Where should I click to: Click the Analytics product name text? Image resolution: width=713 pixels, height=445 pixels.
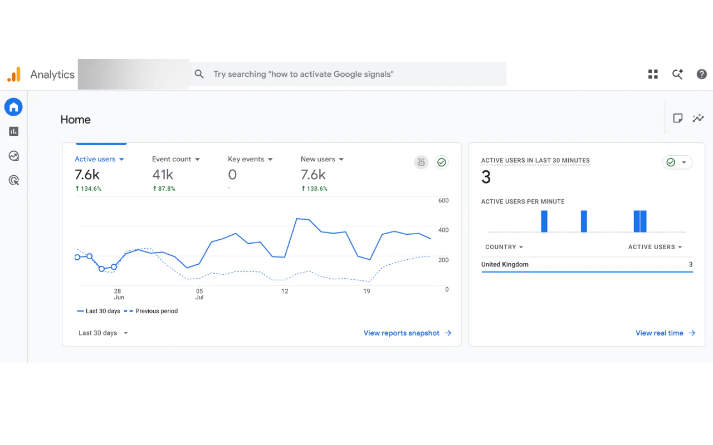pos(52,75)
